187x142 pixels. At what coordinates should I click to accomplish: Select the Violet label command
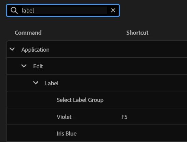tap(64, 117)
